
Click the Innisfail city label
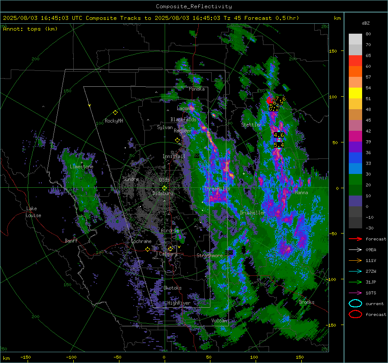[174, 156]
